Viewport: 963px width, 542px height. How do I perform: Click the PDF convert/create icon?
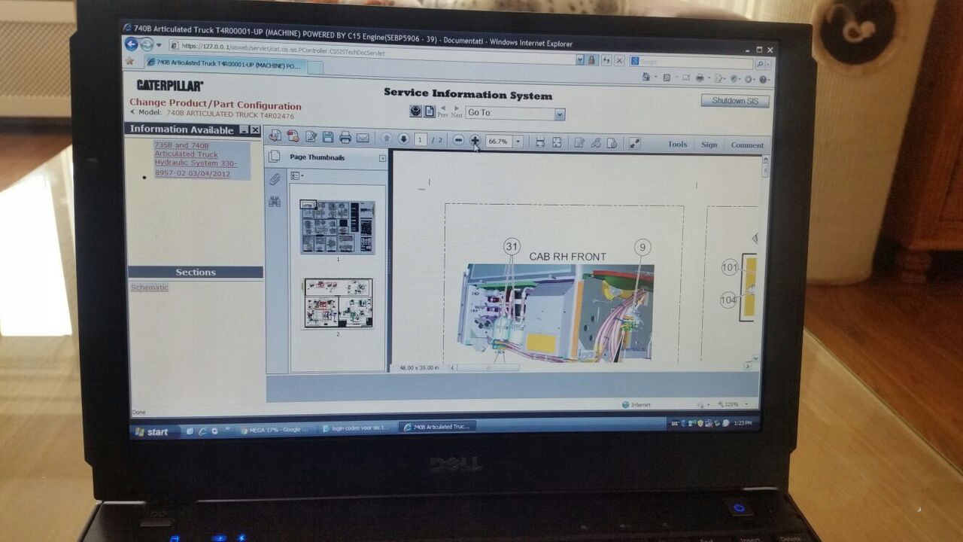293,137
